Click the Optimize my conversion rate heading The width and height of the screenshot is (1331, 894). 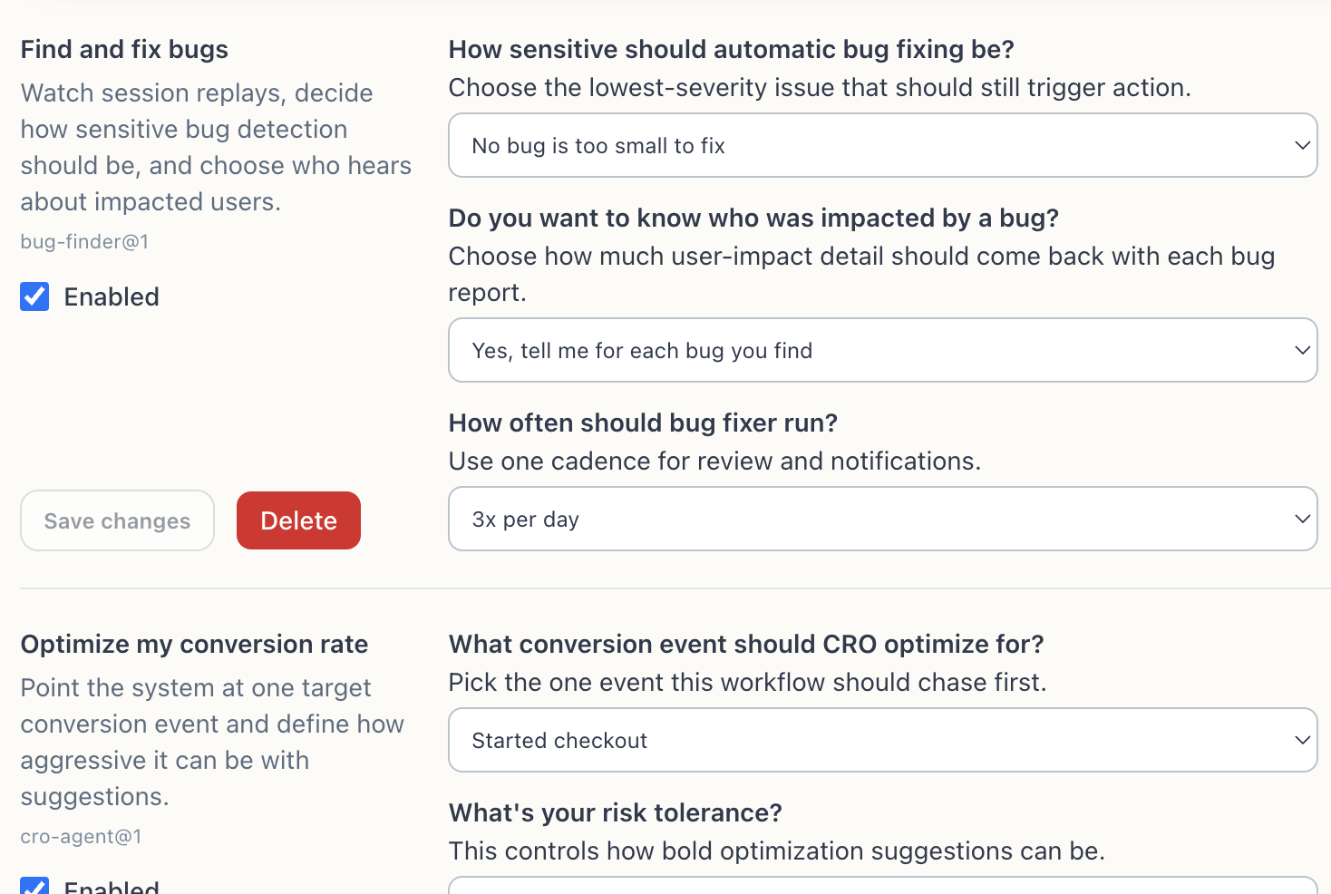click(194, 645)
